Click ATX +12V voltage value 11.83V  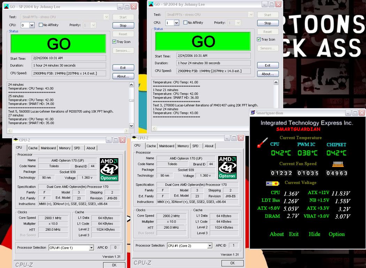click(341, 193)
